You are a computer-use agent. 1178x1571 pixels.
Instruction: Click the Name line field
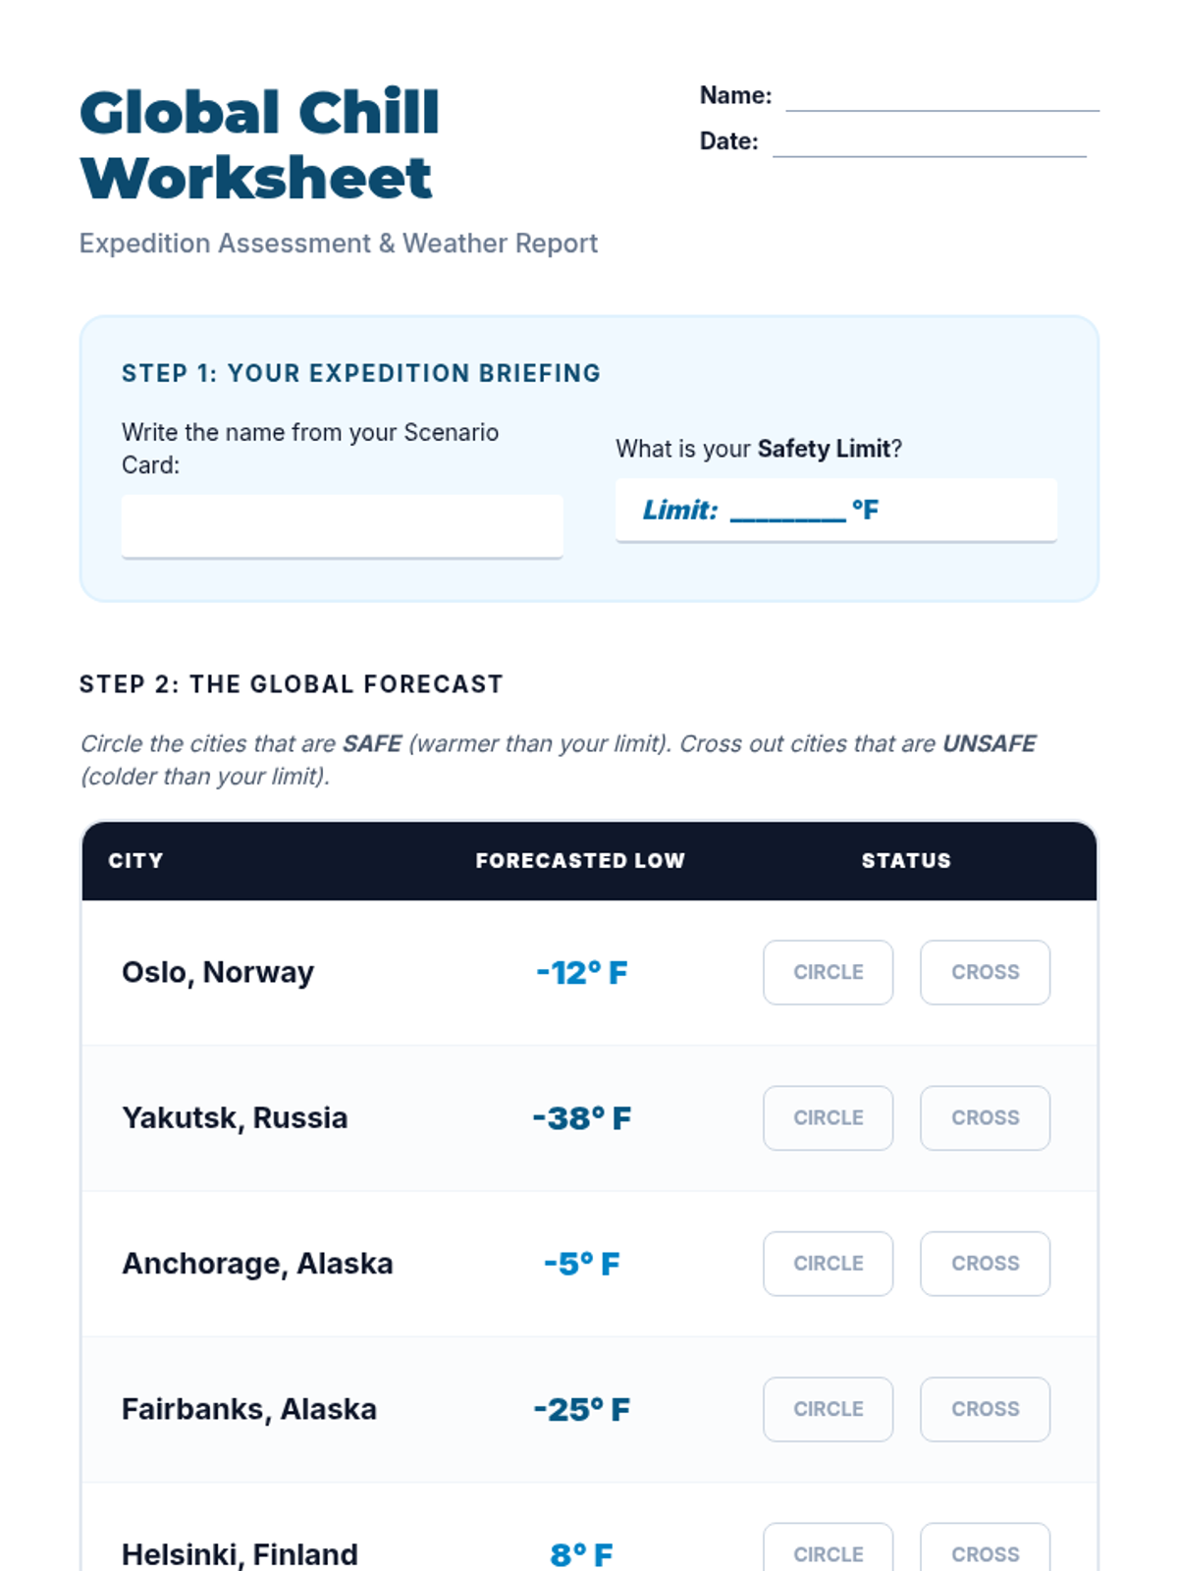(941, 97)
